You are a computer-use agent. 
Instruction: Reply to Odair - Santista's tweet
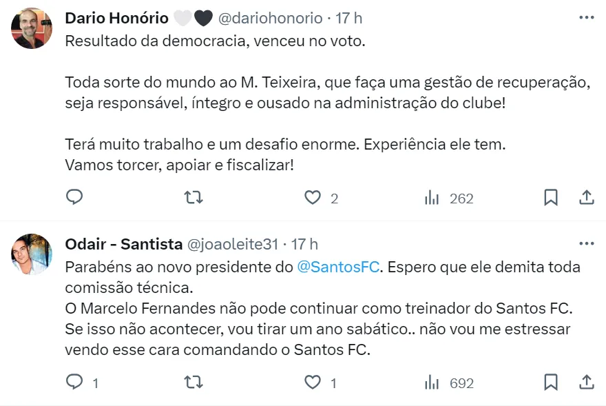point(74,382)
